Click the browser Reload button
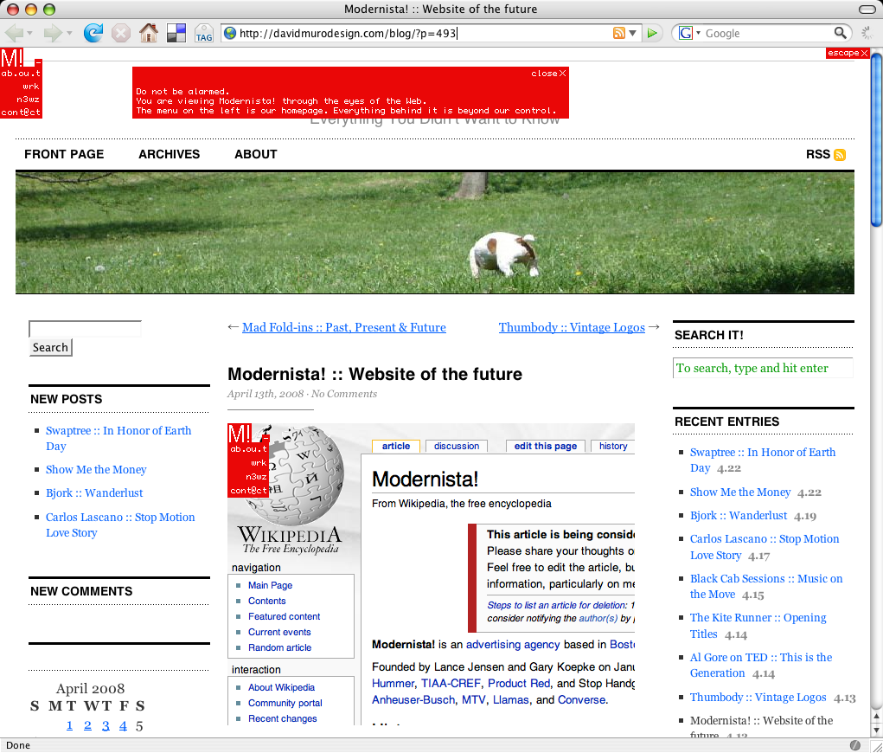Screen dimensions: 883x753 click(x=93, y=33)
